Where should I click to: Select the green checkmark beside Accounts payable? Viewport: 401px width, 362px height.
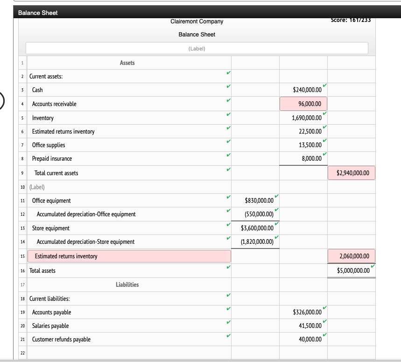[324, 308]
